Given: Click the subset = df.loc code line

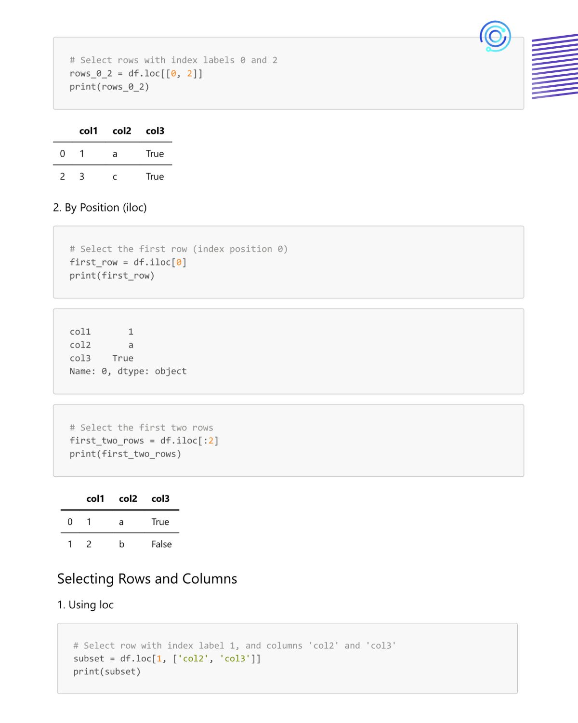Looking at the screenshot, I should [x=167, y=658].
